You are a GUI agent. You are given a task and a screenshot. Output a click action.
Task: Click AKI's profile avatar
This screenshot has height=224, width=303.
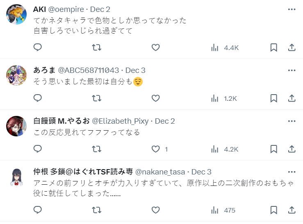point(17,14)
